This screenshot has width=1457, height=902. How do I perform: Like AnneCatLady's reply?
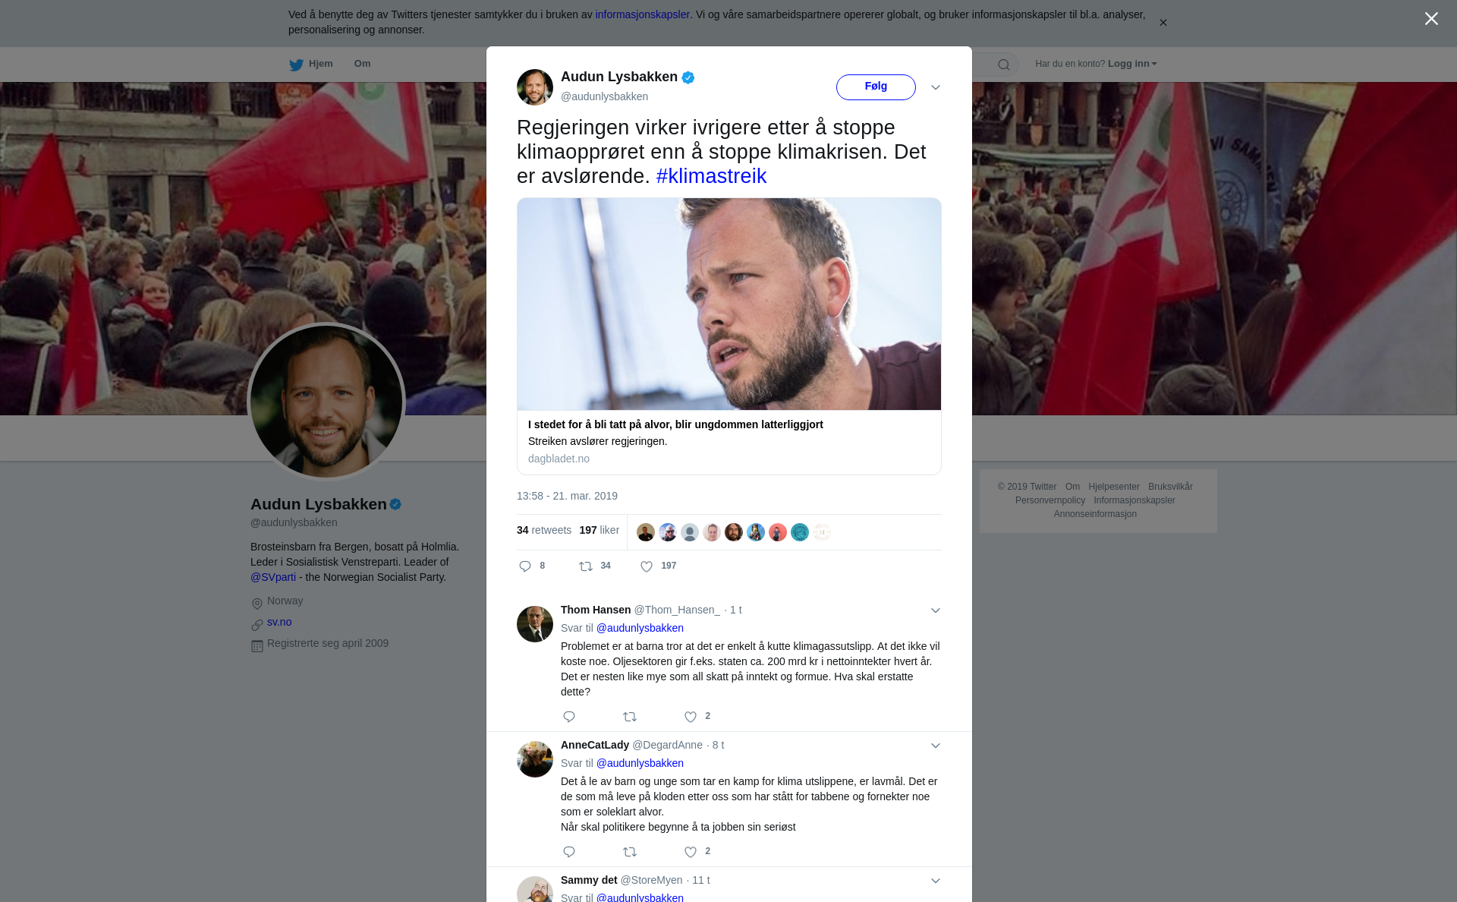tap(691, 852)
